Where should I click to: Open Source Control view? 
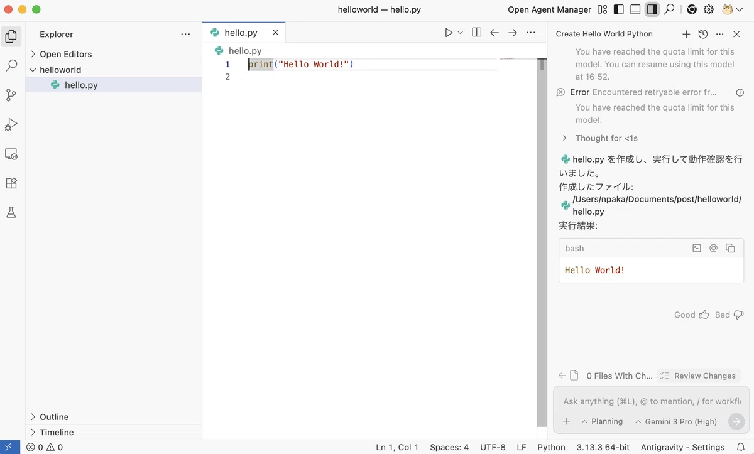coord(11,95)
